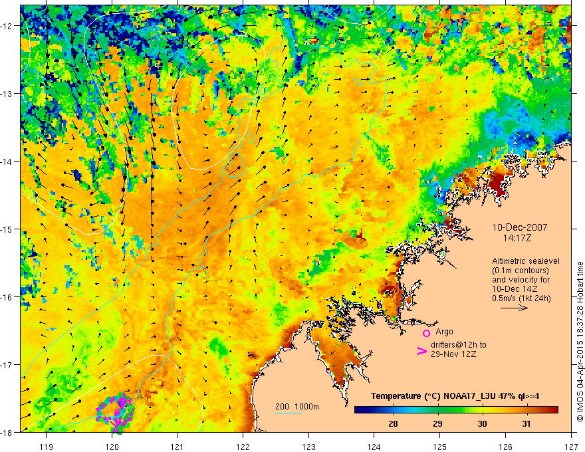This screenshot has width=585, height=452.
Task: Click the 'drifters@12h to' legend text
Action: (459, 345)
